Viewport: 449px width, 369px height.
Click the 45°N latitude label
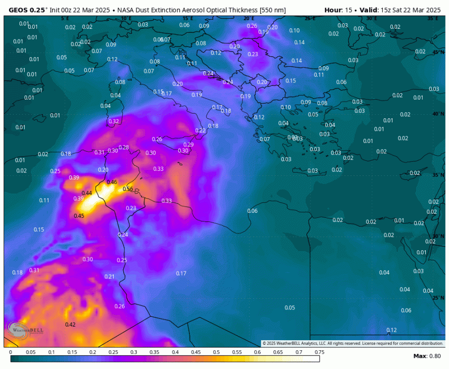tap(438, 53)
